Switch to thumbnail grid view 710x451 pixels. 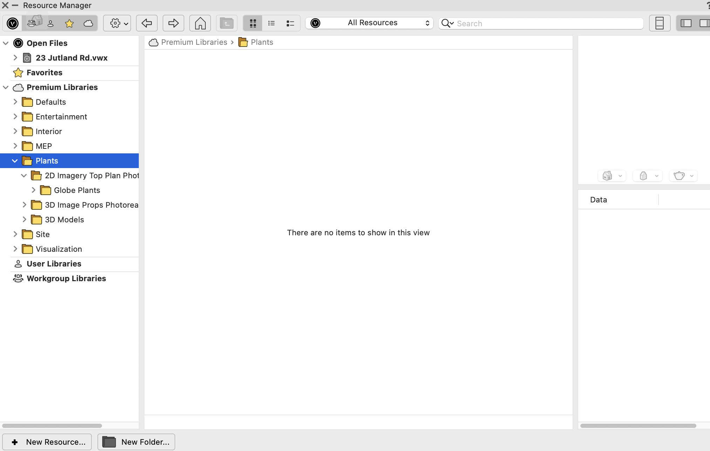253,23
